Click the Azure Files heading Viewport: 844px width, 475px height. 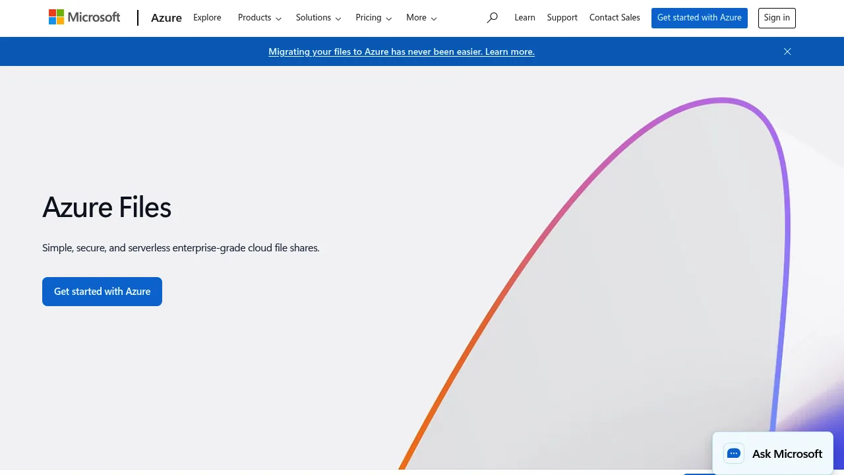pyautogui.click(x=107, y=207)
